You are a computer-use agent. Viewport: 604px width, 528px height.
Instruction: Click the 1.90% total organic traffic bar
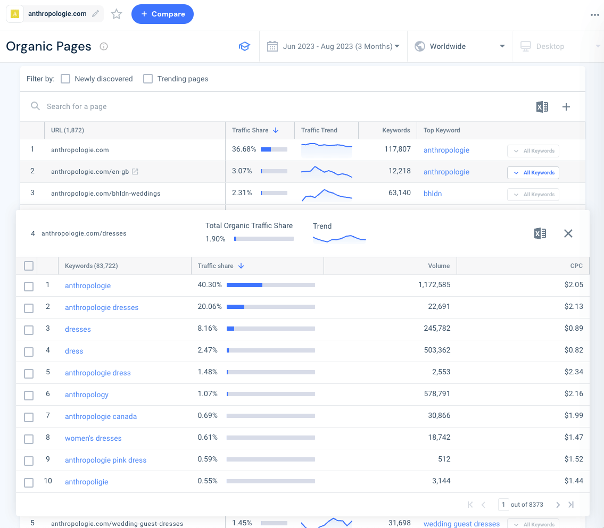[x=264, y=239]
